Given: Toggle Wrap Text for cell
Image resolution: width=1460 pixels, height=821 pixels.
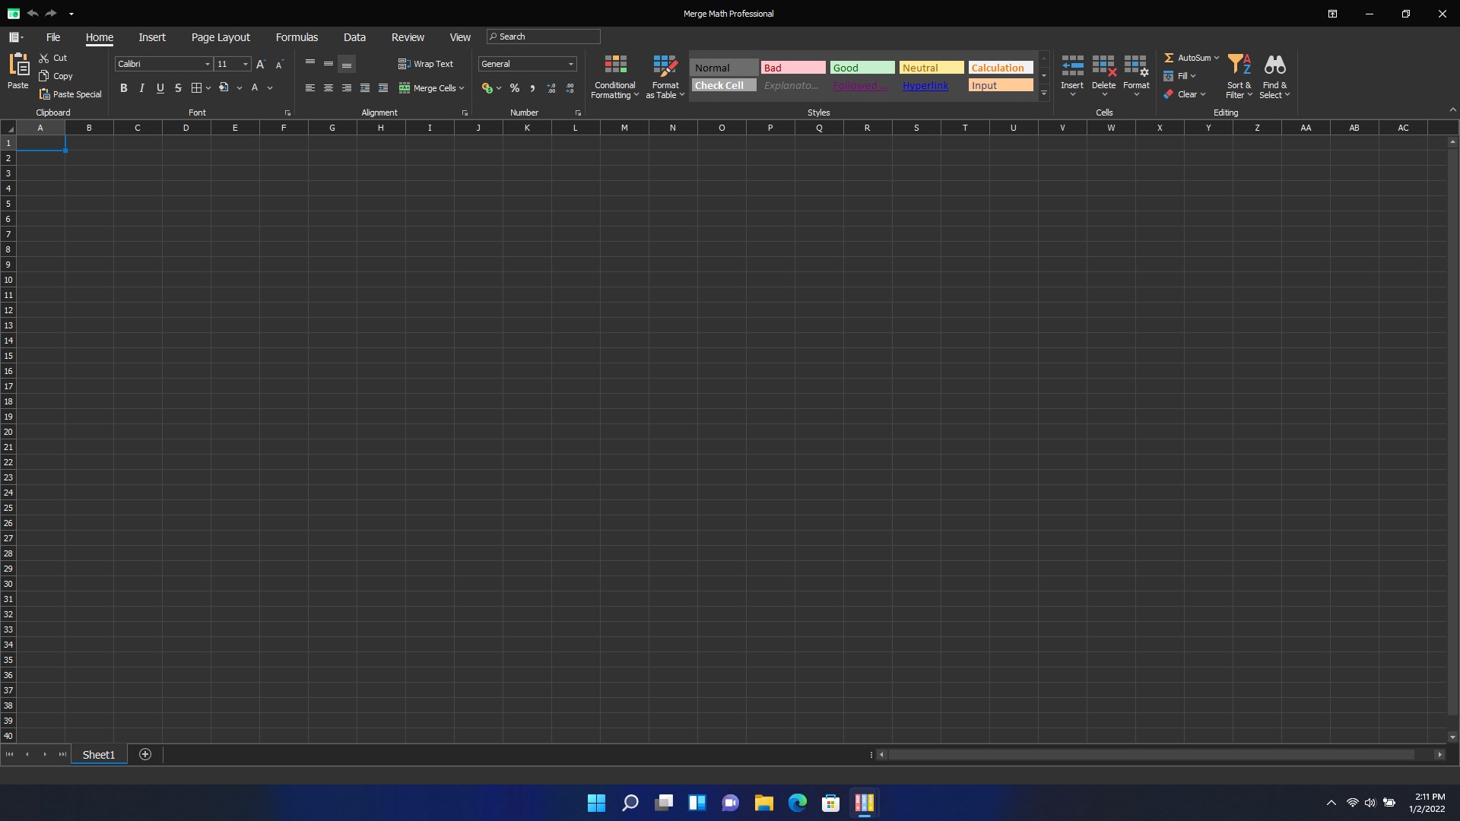Looking at the screenshot, I should (x=426, y=64).
